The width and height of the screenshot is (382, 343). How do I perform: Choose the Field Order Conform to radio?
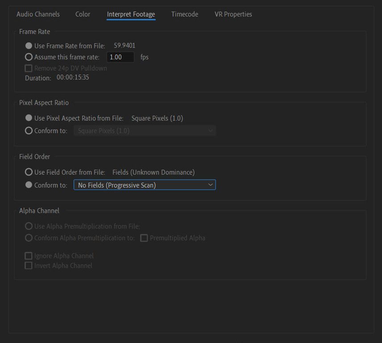(29, 185)
